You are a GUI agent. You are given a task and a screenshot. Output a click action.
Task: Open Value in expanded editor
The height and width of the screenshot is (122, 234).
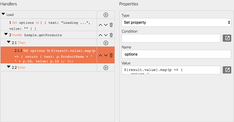pos(227,70)
